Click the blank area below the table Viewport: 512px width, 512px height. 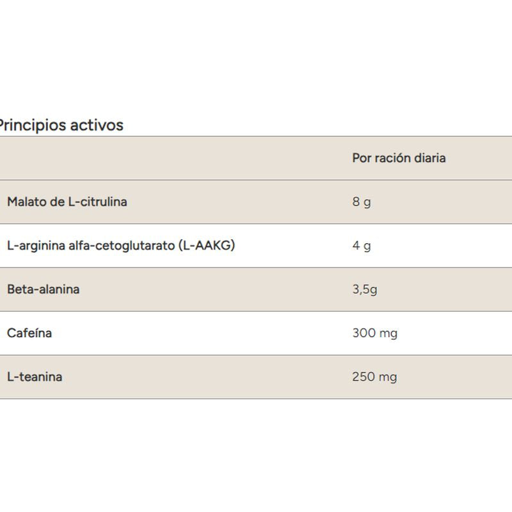256,454
